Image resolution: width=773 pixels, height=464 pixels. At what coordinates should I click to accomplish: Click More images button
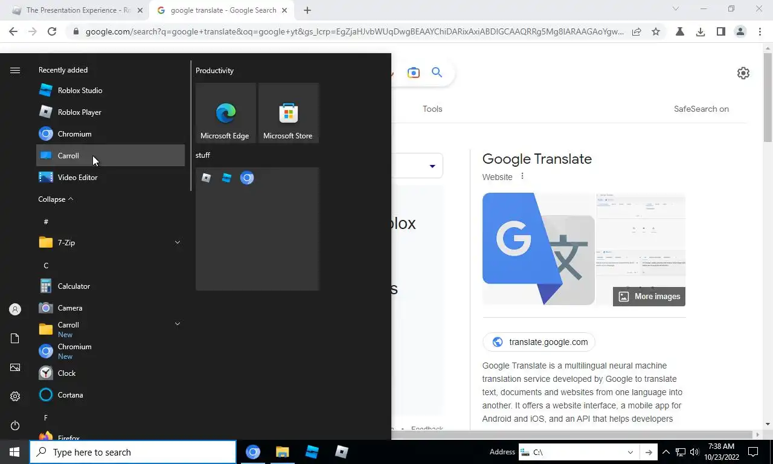click(649, 297)
